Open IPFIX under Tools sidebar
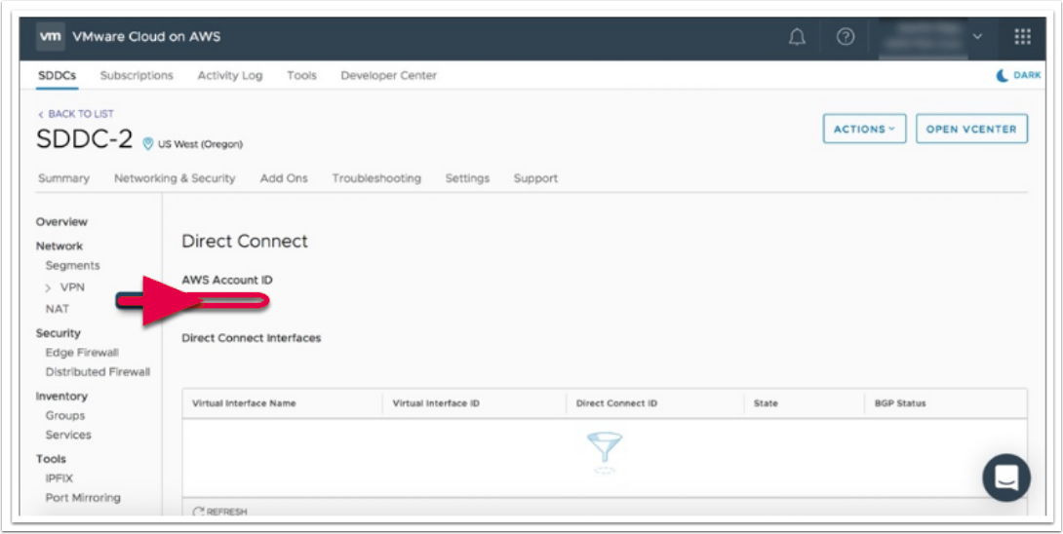The width and height of the screenshot is (1063, 534). (x=59, y=478)
